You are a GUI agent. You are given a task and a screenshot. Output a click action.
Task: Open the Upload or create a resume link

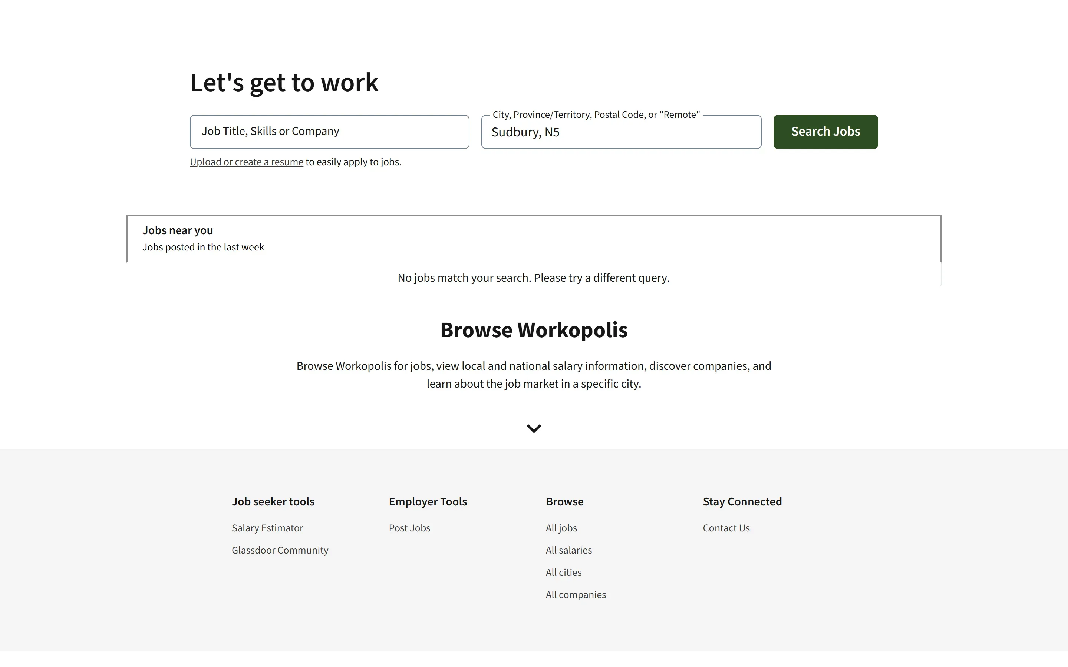pos(246,162)
